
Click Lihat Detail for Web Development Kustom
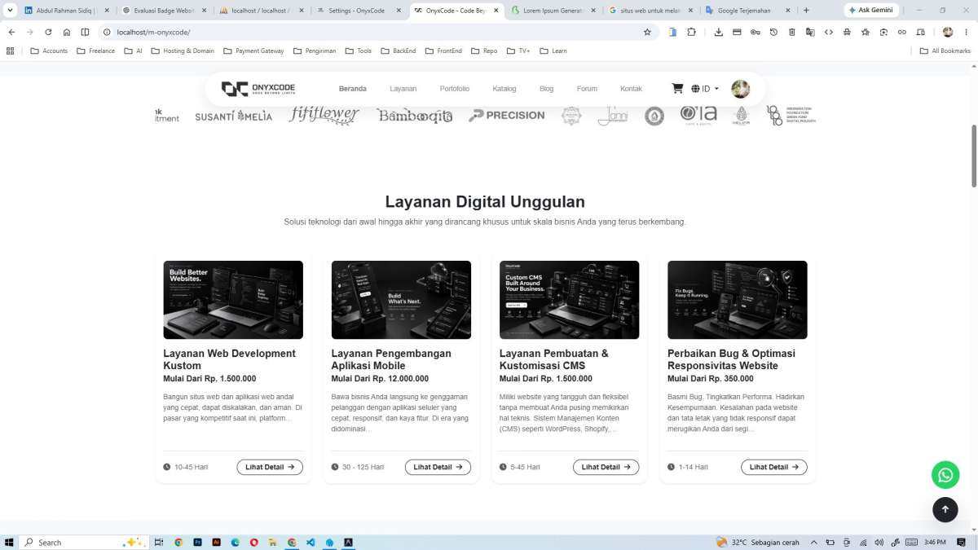pos(270,467)
